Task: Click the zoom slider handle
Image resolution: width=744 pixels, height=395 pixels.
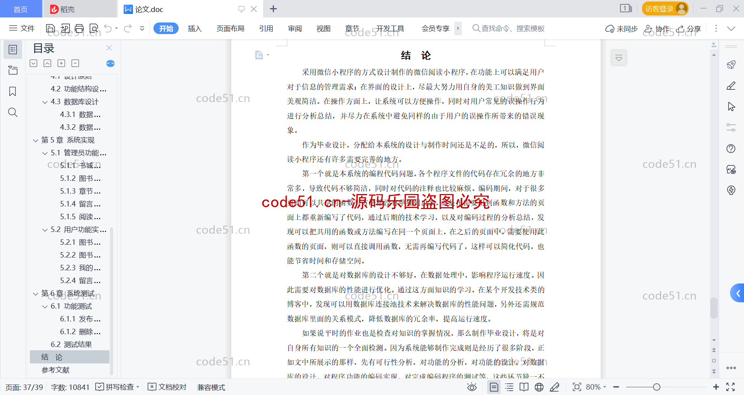Action: click(x=656, y=387)
